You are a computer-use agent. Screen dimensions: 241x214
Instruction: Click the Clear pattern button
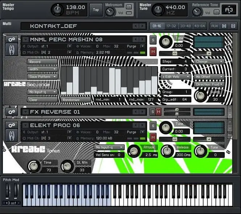tap(42, 100)
